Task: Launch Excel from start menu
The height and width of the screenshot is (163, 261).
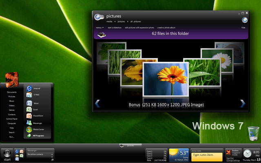Action: pyautogui.click(x=29, y=110)
